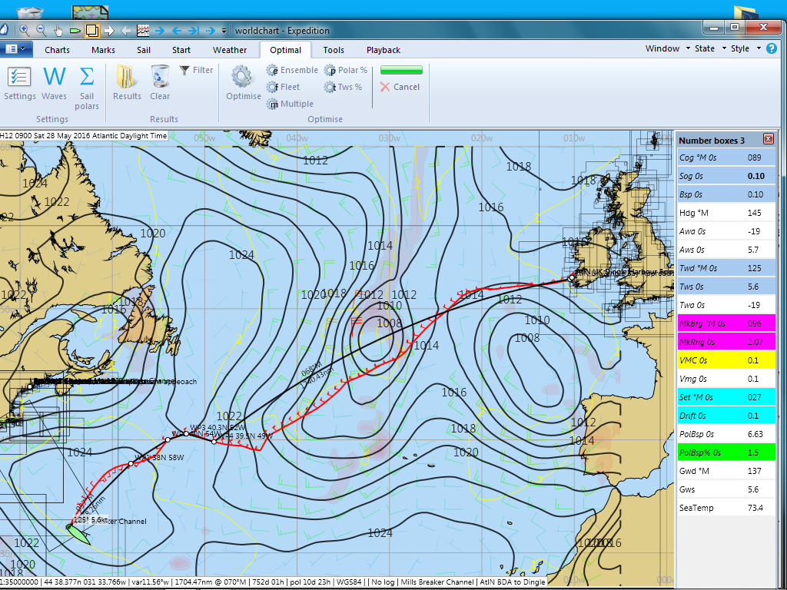
Task: Open the Help question mark icon
Action: [771, 48]
